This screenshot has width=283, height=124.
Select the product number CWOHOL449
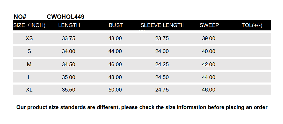tap(66, 17)
